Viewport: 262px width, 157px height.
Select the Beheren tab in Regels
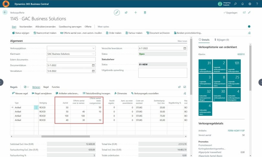tap(36, 87)
